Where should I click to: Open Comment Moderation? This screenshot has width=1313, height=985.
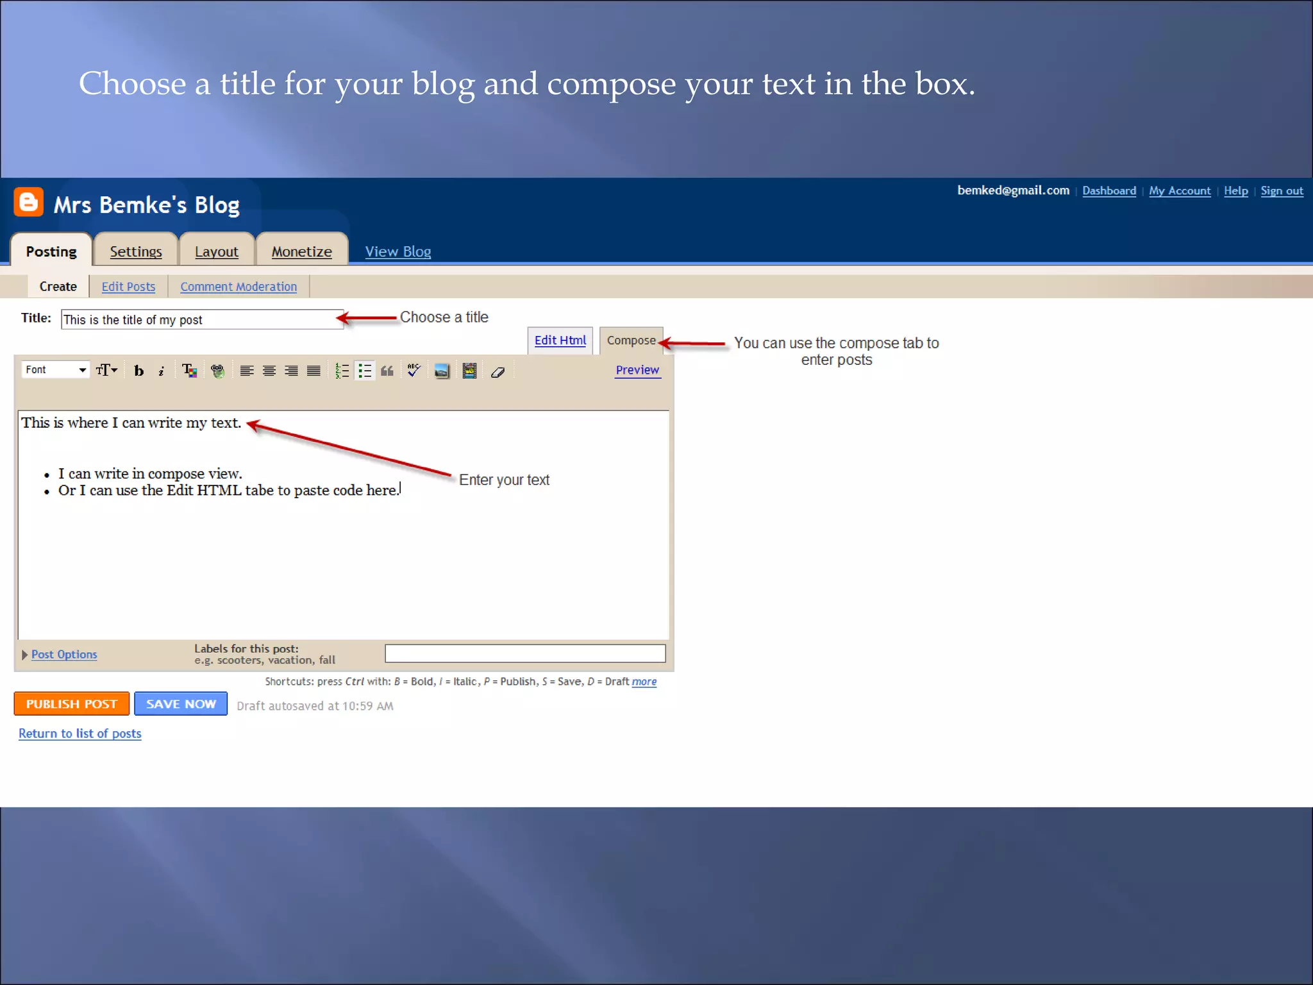point(238,287)
